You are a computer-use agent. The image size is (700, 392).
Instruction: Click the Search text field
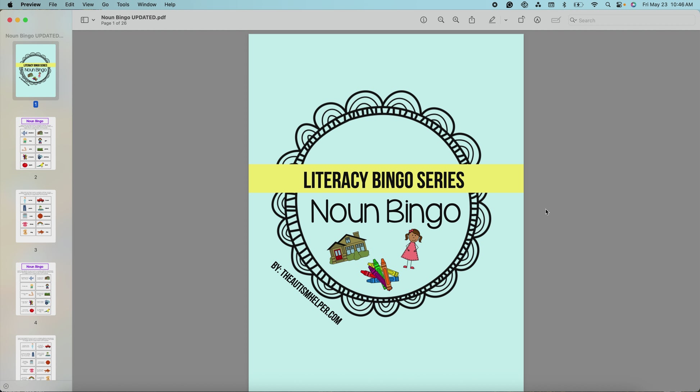coord(633,20)
